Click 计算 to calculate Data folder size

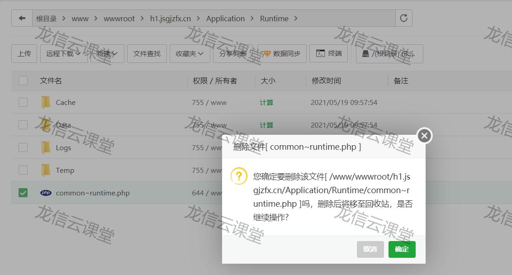point(266,125)
